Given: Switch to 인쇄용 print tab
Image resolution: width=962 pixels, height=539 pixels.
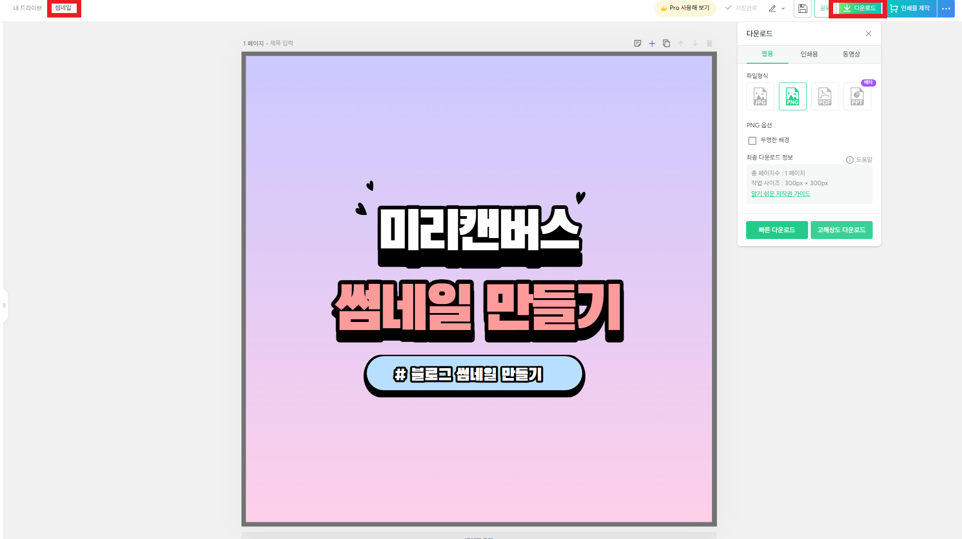Looking at the screenshot, I should (x=809, y=54).
